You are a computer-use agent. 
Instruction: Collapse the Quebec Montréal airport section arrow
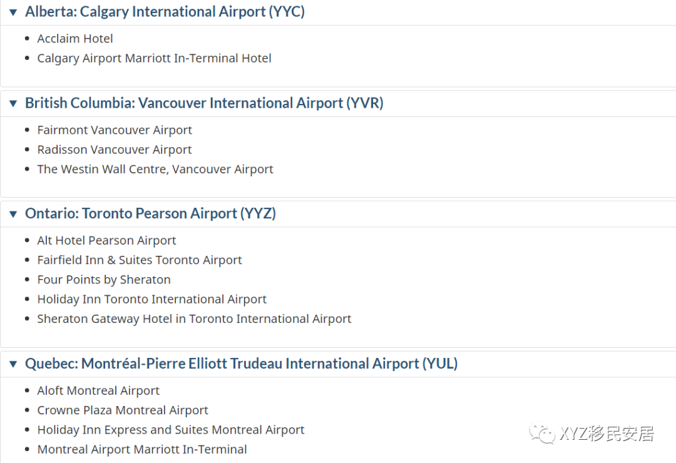coord(13,365)
